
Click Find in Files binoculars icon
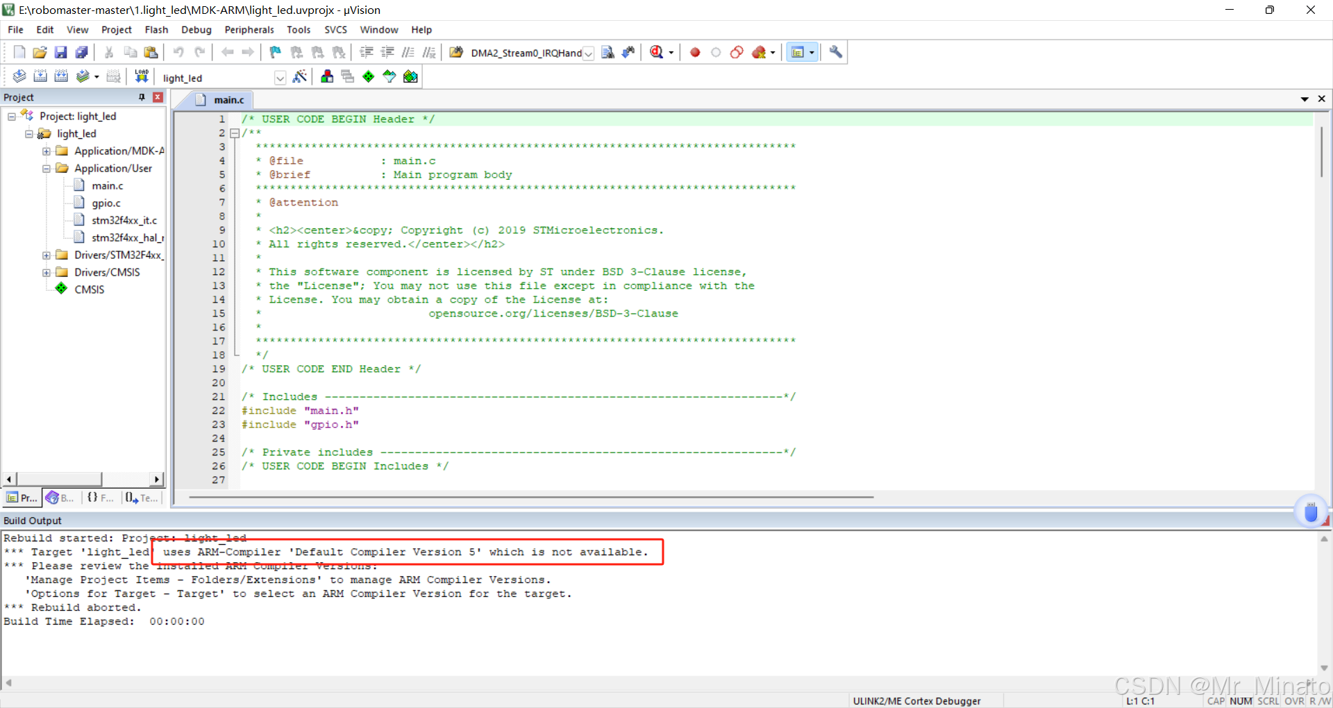coord(456,52)
